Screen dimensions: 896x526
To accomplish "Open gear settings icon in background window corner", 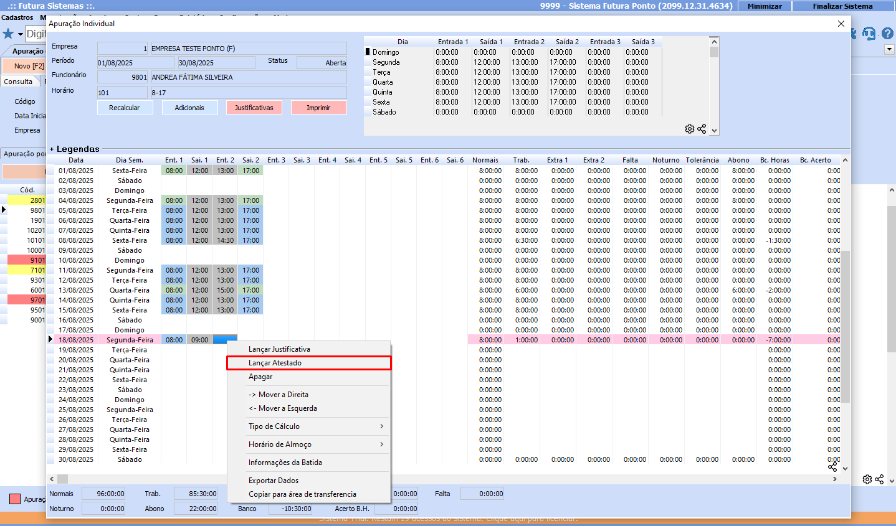I will [867, 479].
